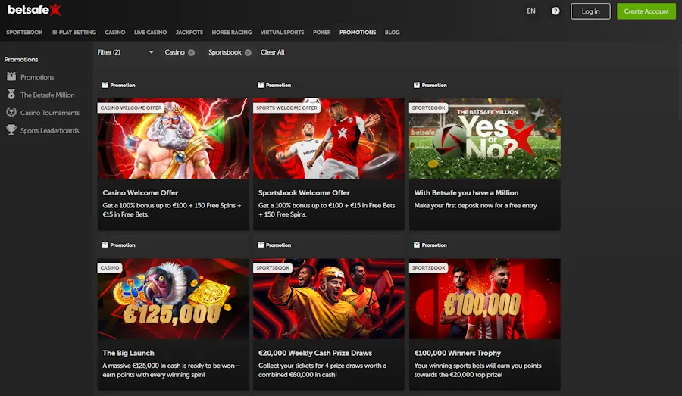Click promotion icon above Weekly Cash Prize Draws
Screen dimensions: 682x396
(x=261, y=245)
